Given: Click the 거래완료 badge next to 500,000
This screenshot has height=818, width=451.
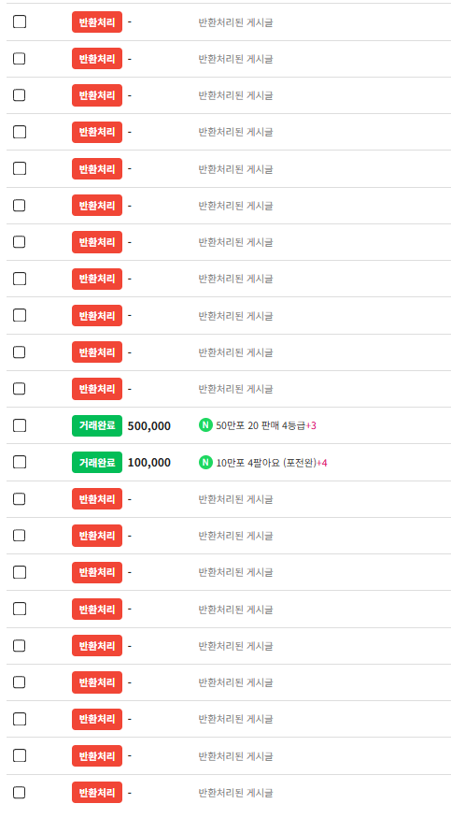Looking at the screenshot, I should [x=97, y=425].
